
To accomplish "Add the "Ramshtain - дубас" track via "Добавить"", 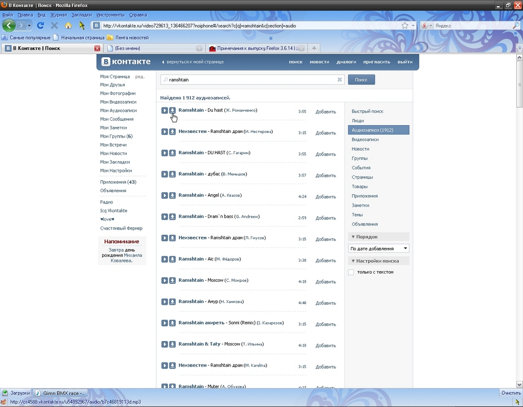I will [x=325, y=175].
